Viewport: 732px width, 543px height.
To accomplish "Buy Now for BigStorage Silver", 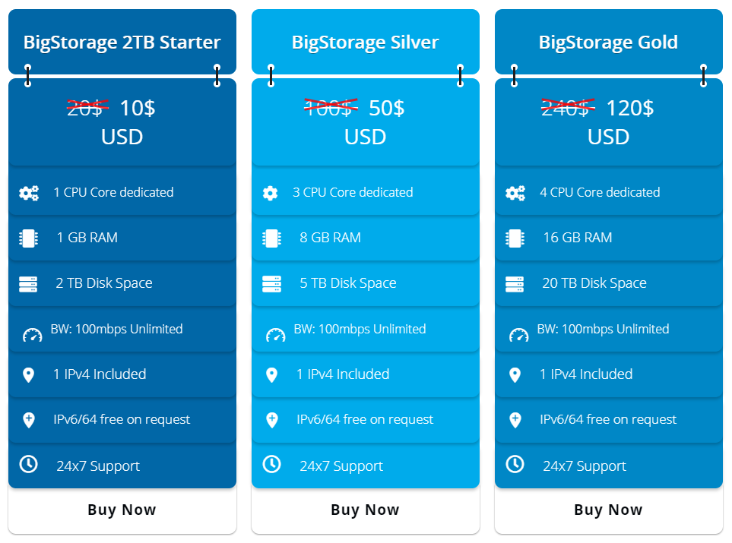I will 366,510.
